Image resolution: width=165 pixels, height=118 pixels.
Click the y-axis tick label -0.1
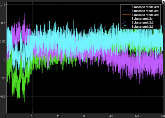click(3, 96)
